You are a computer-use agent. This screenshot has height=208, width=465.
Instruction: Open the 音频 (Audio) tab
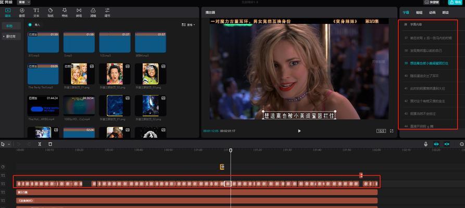[22, 12]
